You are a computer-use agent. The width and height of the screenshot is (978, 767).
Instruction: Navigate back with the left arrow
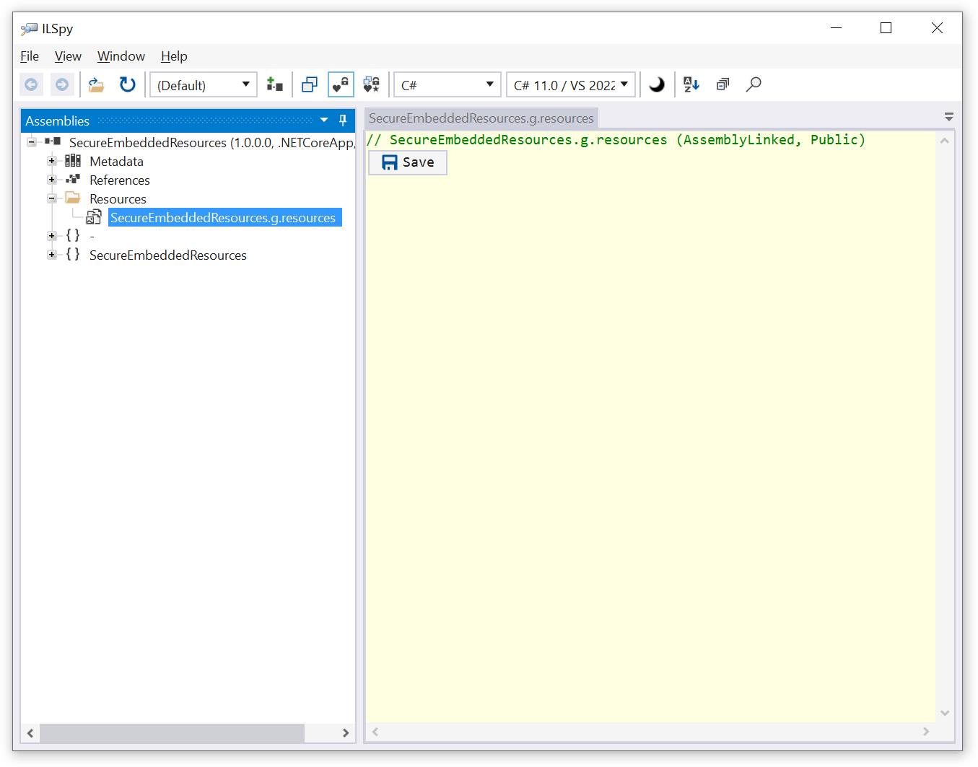[31, 85]
